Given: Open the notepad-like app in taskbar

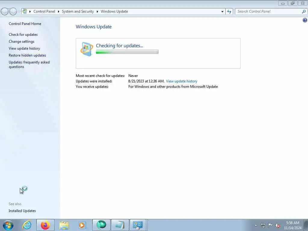Looking at the screenshot, I should (x=120, y=225).
